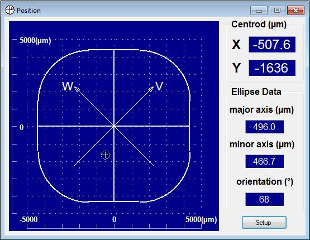Click the V label on the plot
The width and height of the screenshot is (310, 240).
[159, 87]
